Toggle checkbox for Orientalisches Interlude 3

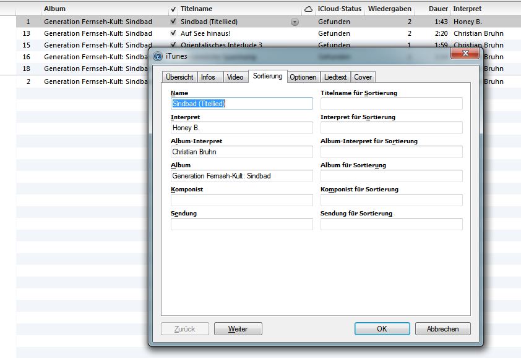[x=173, y=44]
